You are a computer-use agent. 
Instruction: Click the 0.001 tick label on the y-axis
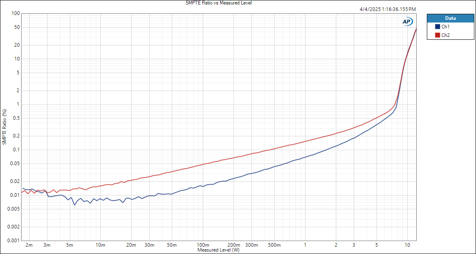coord(13,241)
